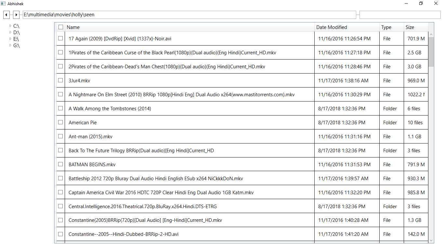Select checkbox for BATMAN BEGINS.mkv

click(60, 164)
